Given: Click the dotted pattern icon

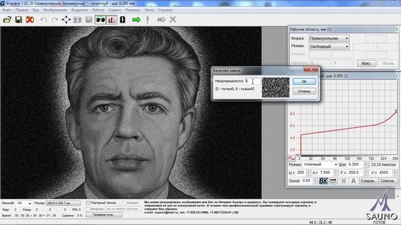Looking at the screenshot, I should 343,181.
